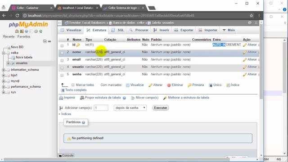This screenshot has height=162, width=288.
Task: Click the Executar button
Action: tap(161, 108)
